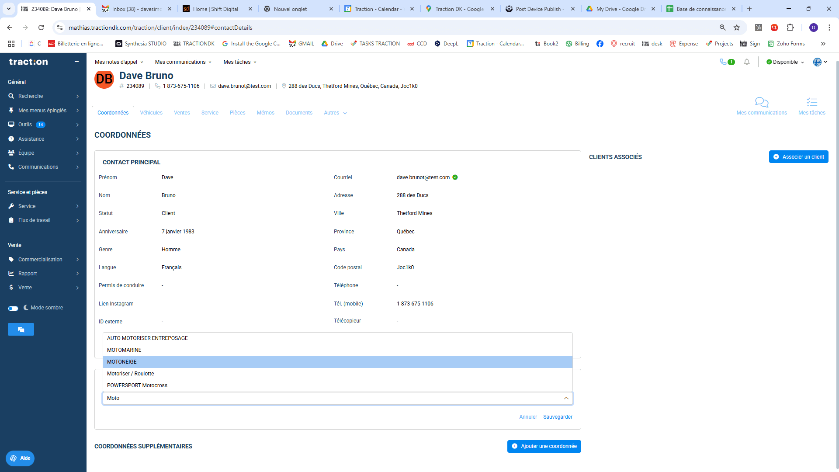Expand Mes notes d'appel dropdown
The image size is (839, 472).
click(119, 62)
